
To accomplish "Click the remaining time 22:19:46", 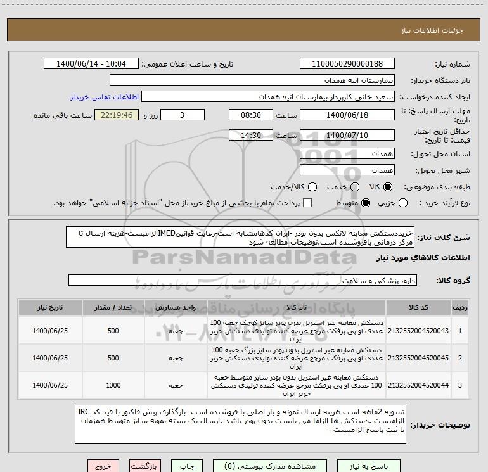I will coord(117,115).
